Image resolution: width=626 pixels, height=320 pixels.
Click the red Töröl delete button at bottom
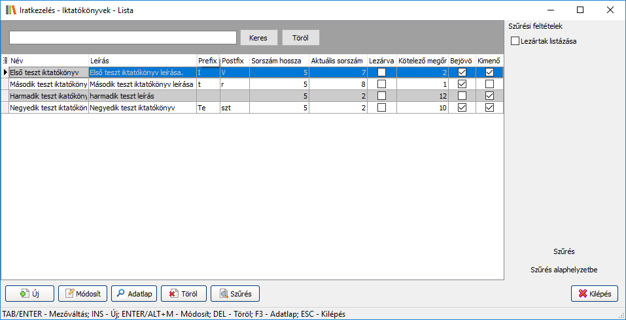click(x=184, y=294)
